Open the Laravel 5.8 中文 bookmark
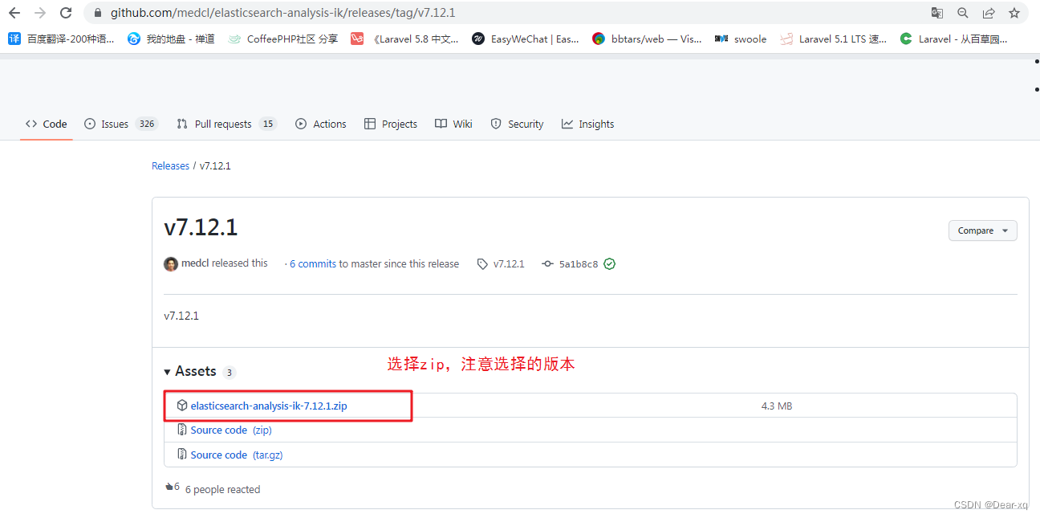 point(405,39)
